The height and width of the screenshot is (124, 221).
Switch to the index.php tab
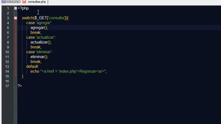(x=11, y=2)
